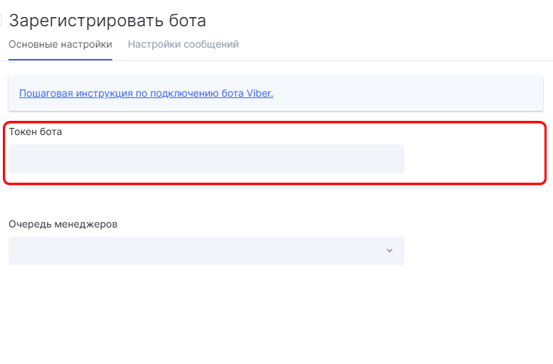Image resolution: width=553 pixels, height=364 pixels.
Task: Open the Viber bot step-by-step instruction link
Action: coord(146,93)
